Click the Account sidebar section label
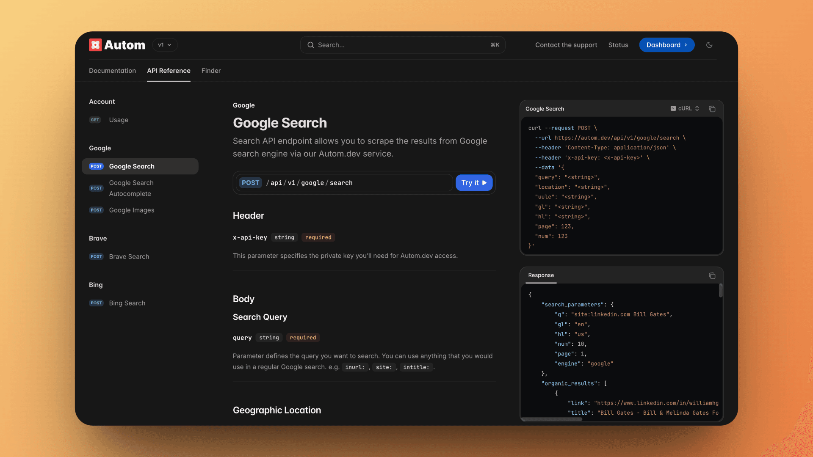This screenshot has width=813, height=457. click(x=102, y=102)
